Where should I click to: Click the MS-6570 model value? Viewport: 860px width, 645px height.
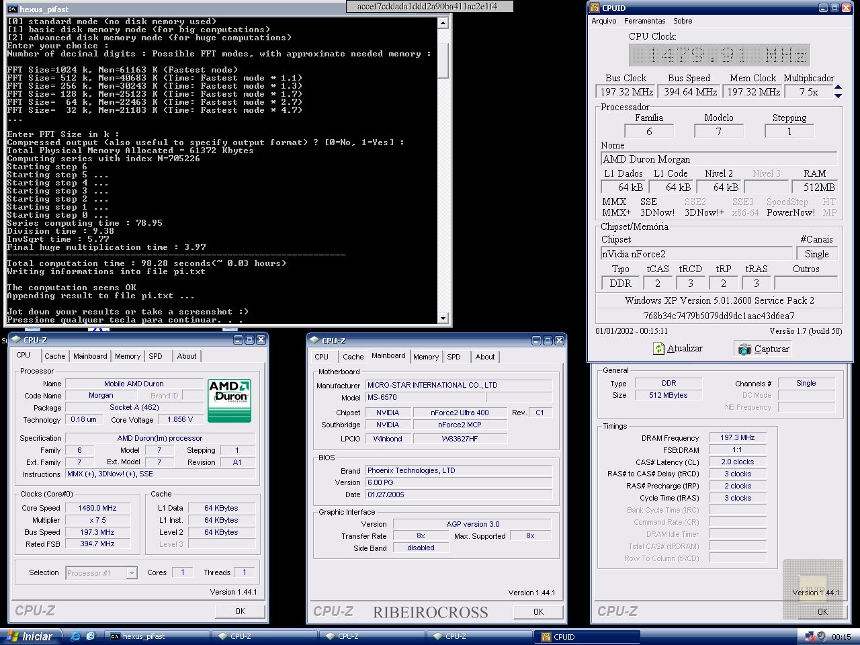coord(425,398)
